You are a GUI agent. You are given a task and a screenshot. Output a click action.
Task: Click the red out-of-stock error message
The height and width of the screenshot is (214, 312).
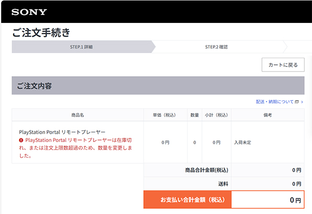pyautogui.click(x=75, y=148)
